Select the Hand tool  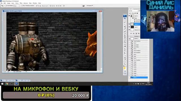point(125,62)
